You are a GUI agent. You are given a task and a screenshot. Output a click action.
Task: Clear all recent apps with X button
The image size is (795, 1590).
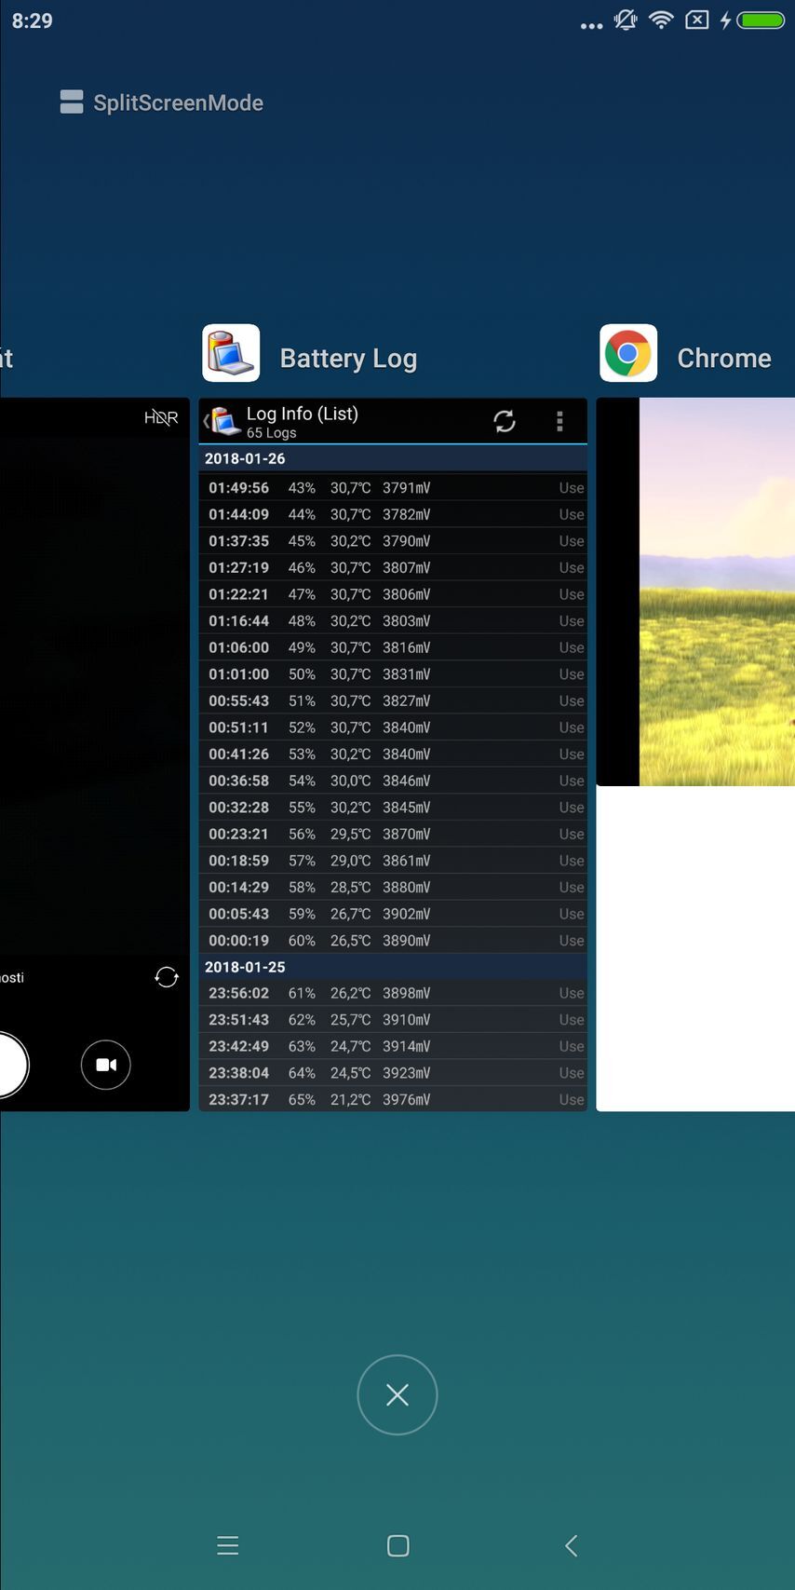point(397,1394)
